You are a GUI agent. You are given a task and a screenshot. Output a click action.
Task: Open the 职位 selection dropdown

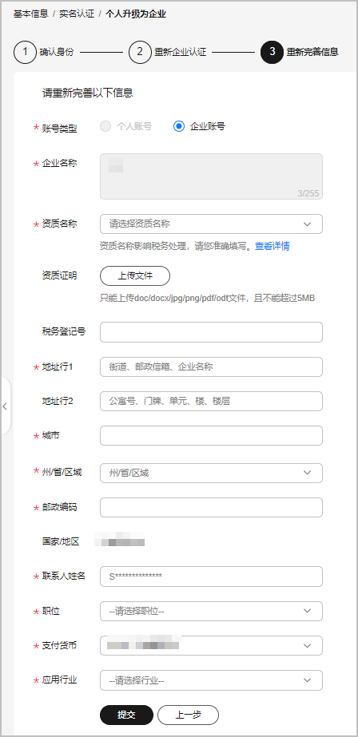pyautogui.click(x=211, y=611)
